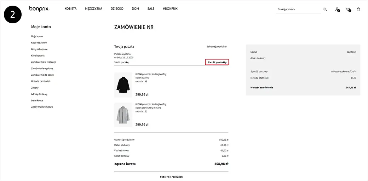Image resolution: width=368 pixels, height=181 pixels.
Task: Open the SALE menu item
Action: [x=151, y=8]
